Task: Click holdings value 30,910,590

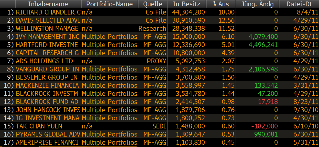Action: point(189,20)
